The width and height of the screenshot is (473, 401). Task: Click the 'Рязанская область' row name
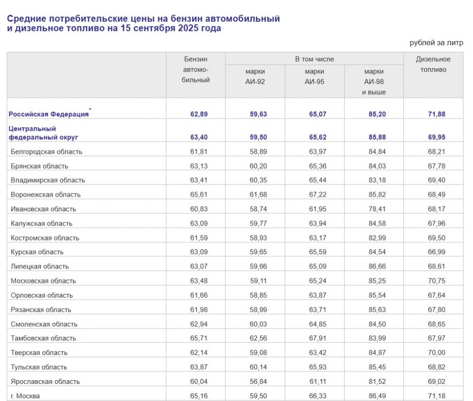point(41,310)
